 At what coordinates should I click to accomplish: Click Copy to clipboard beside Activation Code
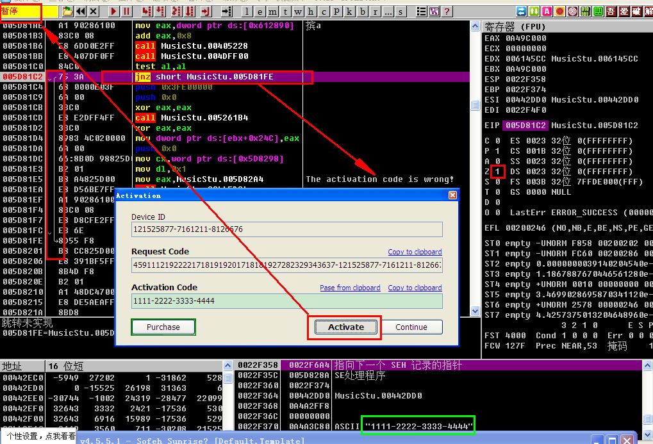(x=415, y=288)
